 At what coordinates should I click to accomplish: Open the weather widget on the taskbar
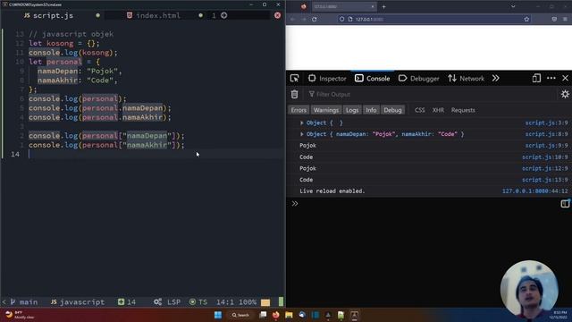[x=20, y=315]
